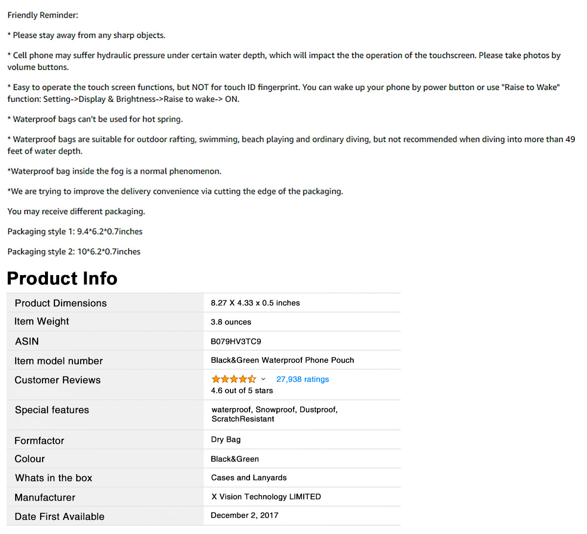Click the X Vision Technology LIMITED manufacturer text
The image size is (587, 534).
coord(266,497)
